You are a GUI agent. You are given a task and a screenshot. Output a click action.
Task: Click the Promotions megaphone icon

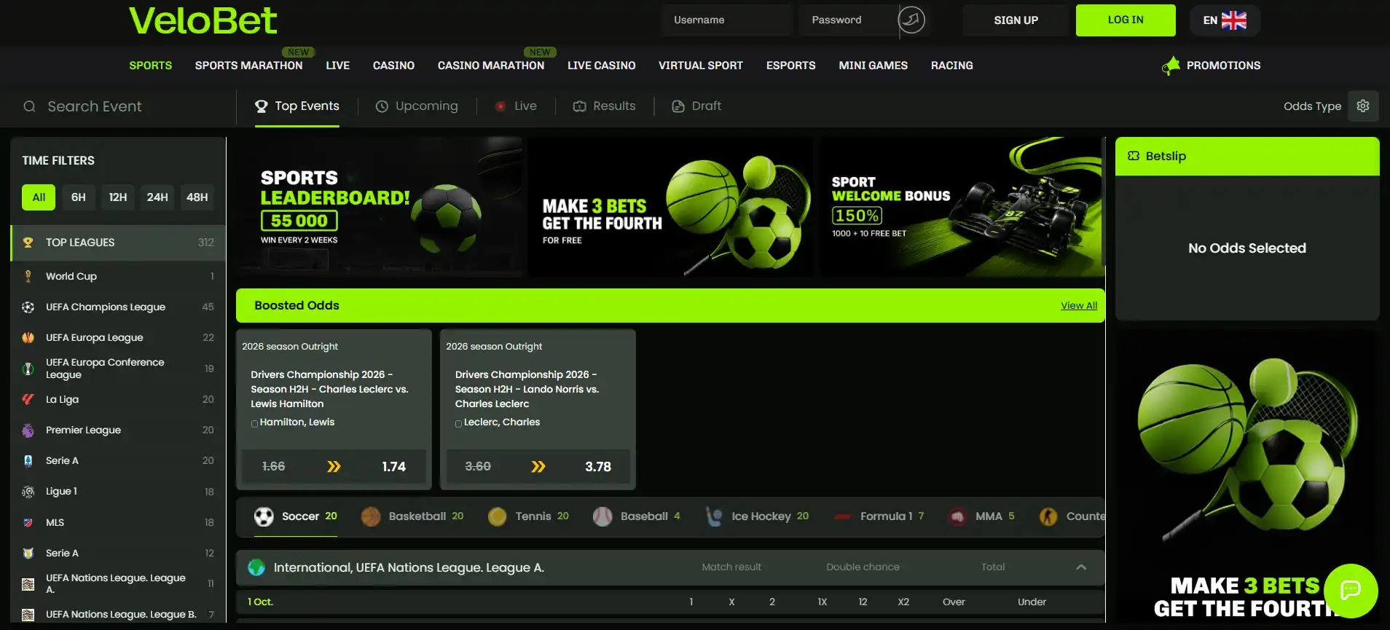pos(1171,66)
